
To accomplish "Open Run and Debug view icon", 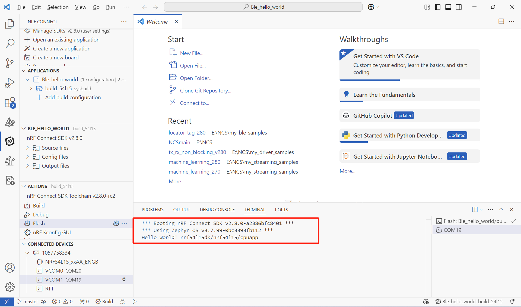I will click(10, 83).
